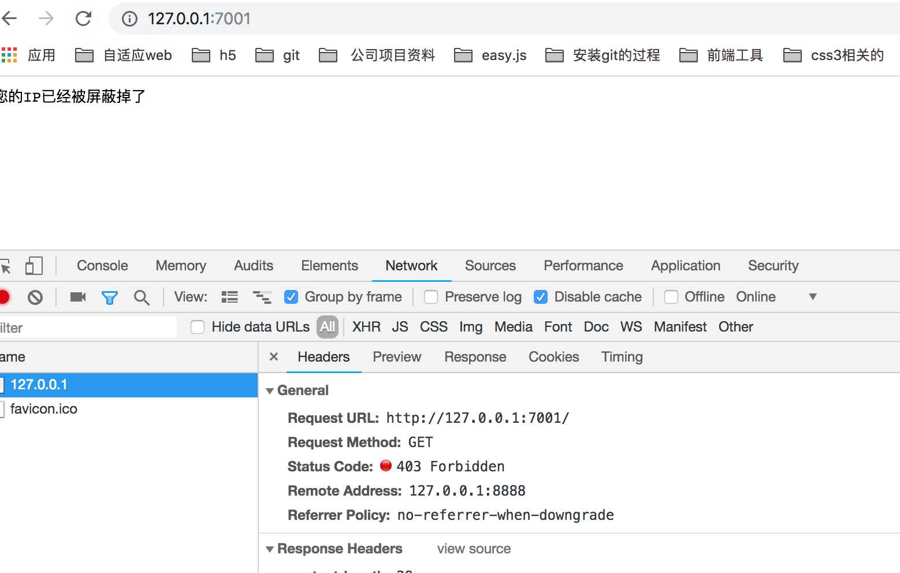Switch to the Response detail tab
This screenshot has width=900, height=573.
(475, 357)
